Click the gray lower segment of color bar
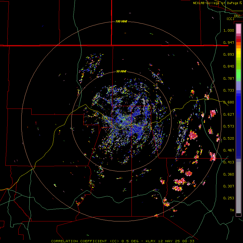Viewport: 243px width, 243px height. click(x=238, y=188)
